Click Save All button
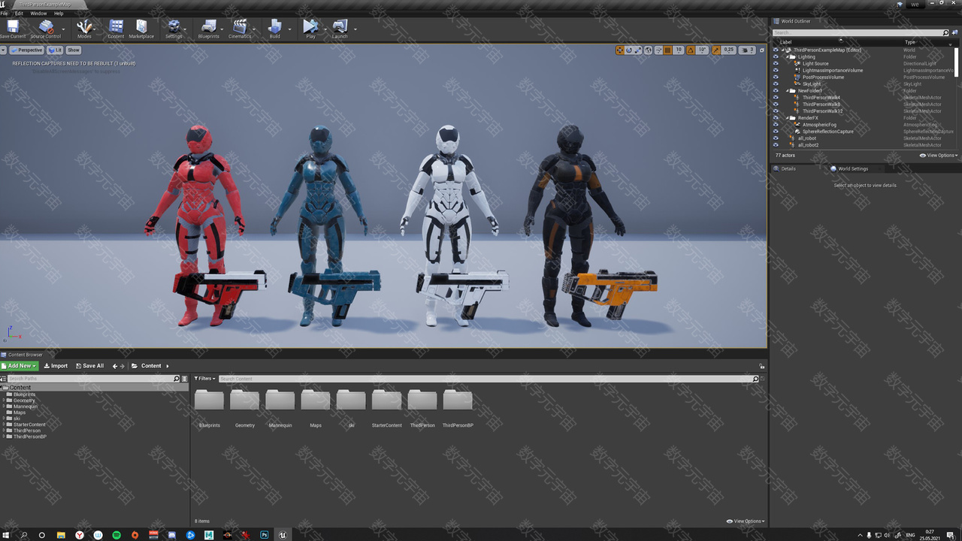Image resolution: width=962 pixels, height=541 pixels. 89,366
